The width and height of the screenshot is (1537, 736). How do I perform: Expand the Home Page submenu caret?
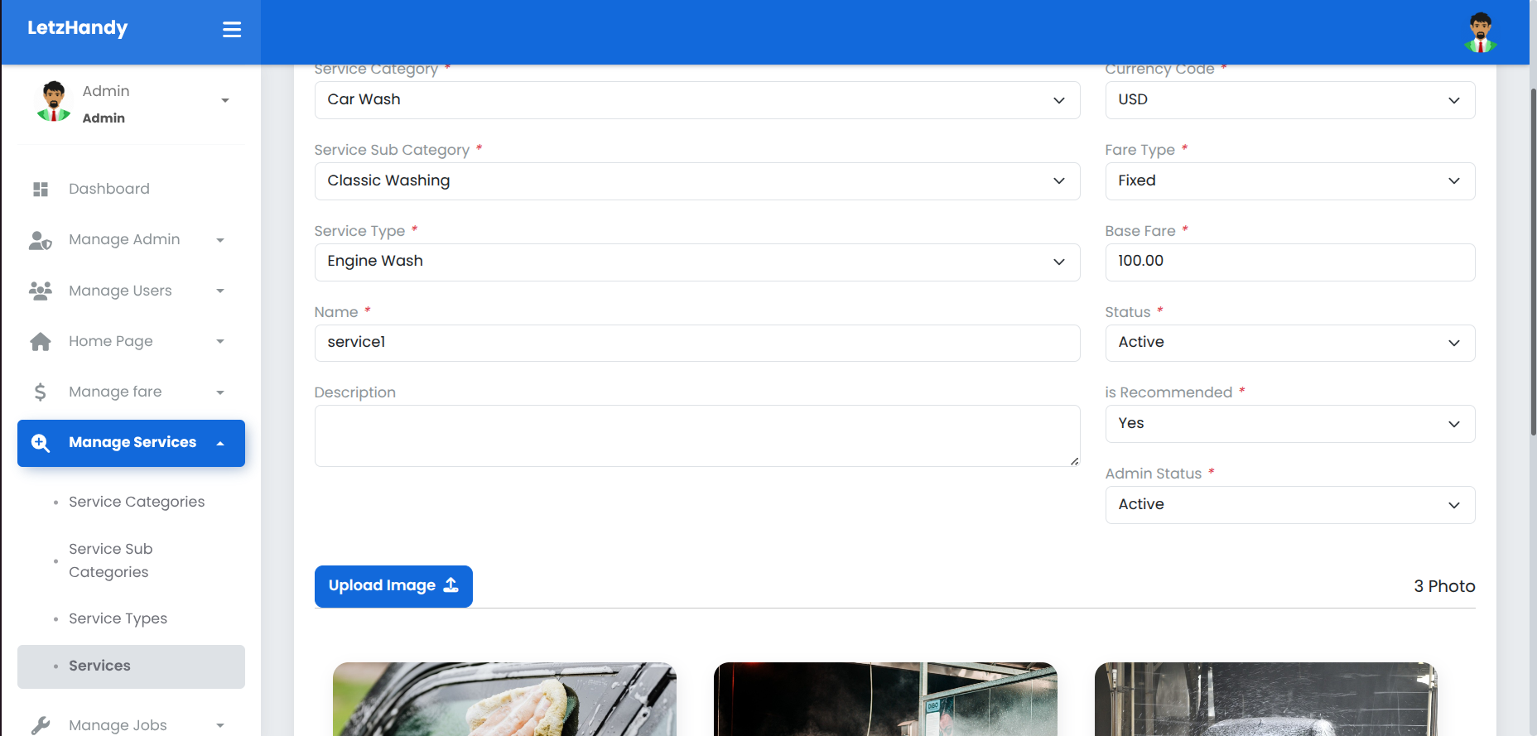click(220, 341)
